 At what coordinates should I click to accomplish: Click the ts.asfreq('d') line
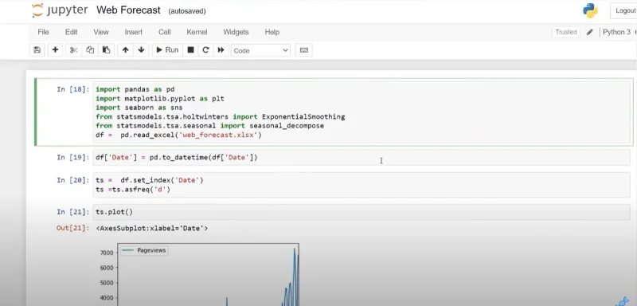coord(133,190)
